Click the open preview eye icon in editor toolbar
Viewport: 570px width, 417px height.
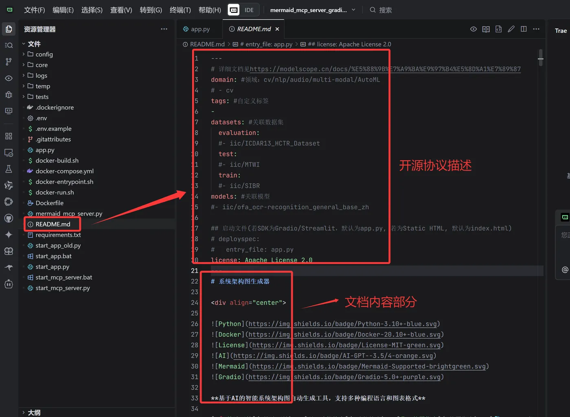(x=473, y=29)
